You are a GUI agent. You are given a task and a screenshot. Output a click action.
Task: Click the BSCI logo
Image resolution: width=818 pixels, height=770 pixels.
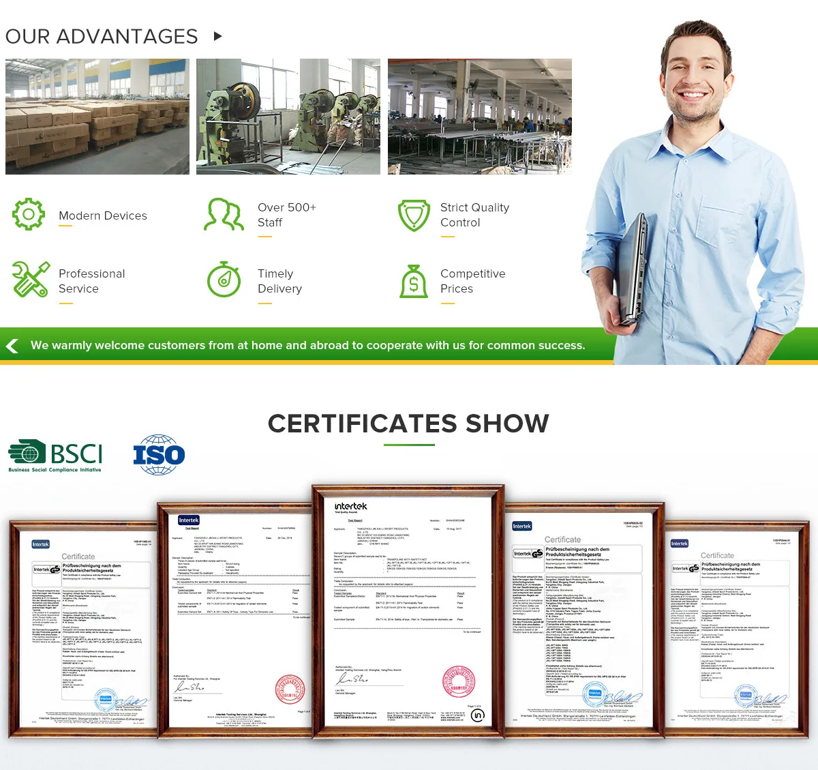coord(56,455)
